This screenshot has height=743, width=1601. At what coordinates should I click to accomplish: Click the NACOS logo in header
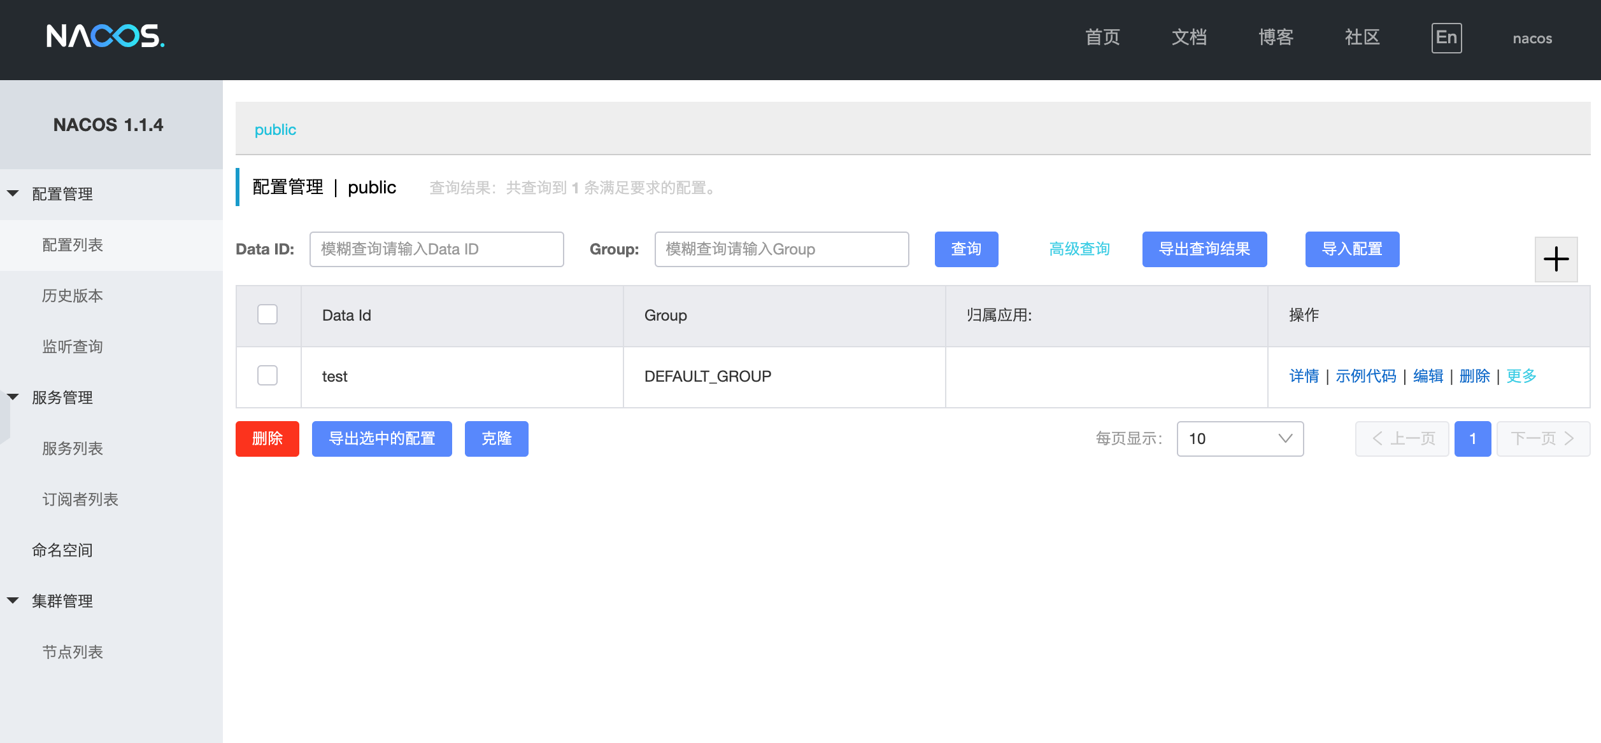(x=106, y=36)
